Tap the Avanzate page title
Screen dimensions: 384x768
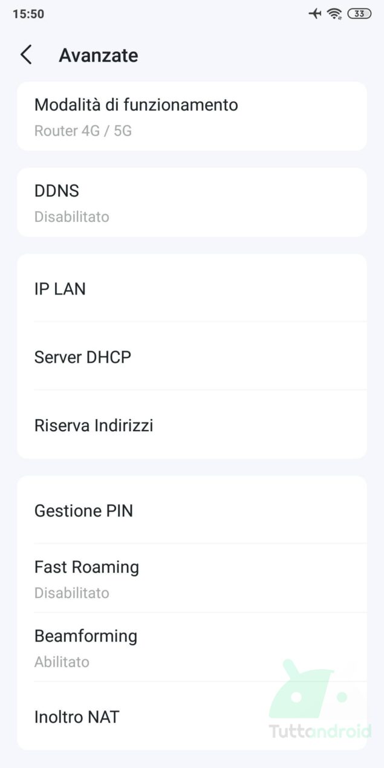99,56
